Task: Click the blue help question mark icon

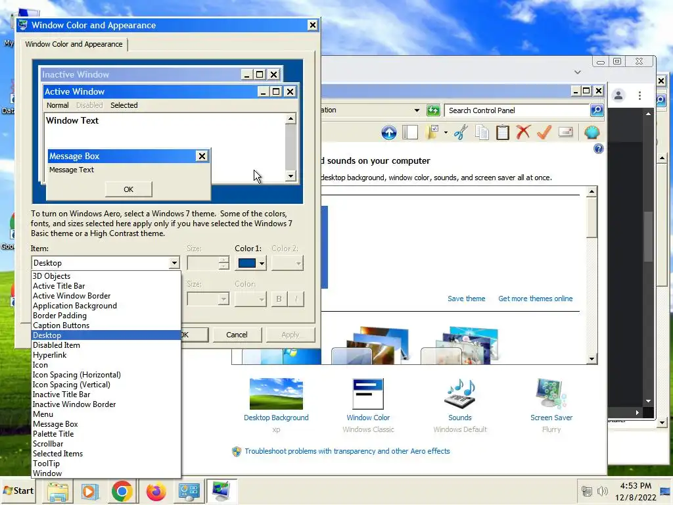Action: 598,149
